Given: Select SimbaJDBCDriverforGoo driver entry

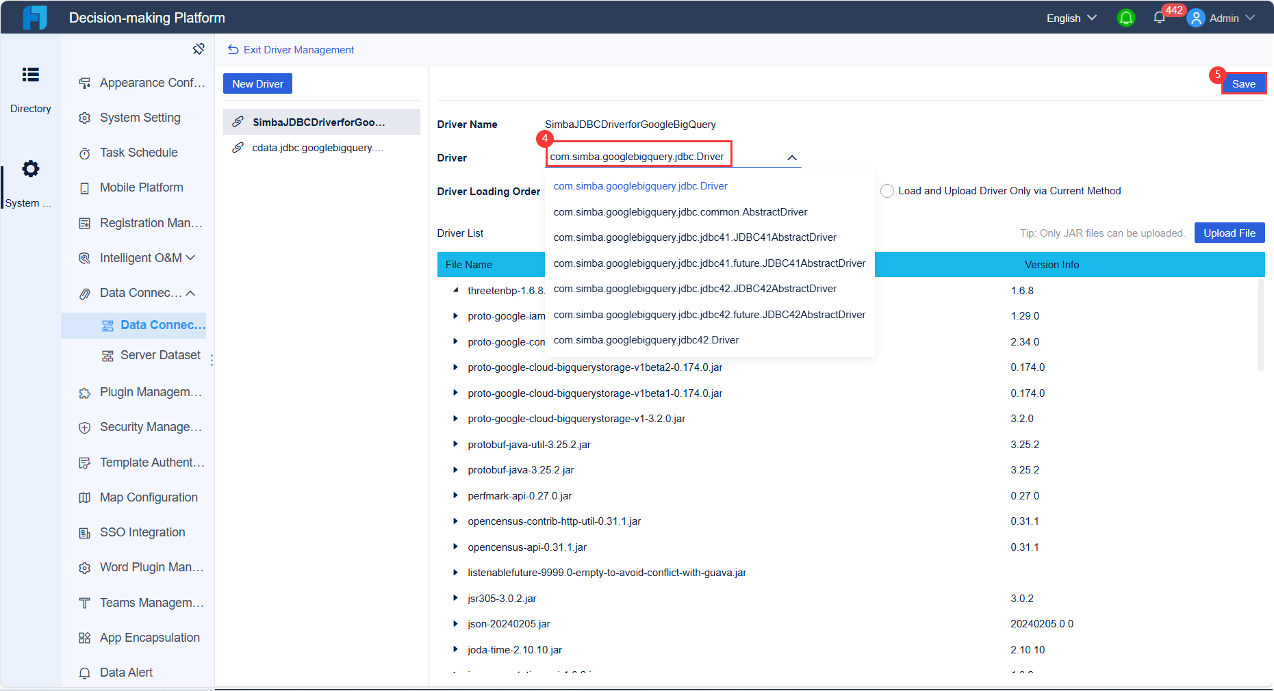Looking at the screenshot, I should click(322, 122).
